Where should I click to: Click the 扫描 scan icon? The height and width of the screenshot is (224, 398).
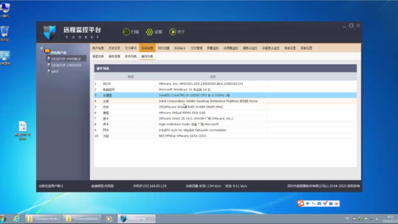click(126, 32)
